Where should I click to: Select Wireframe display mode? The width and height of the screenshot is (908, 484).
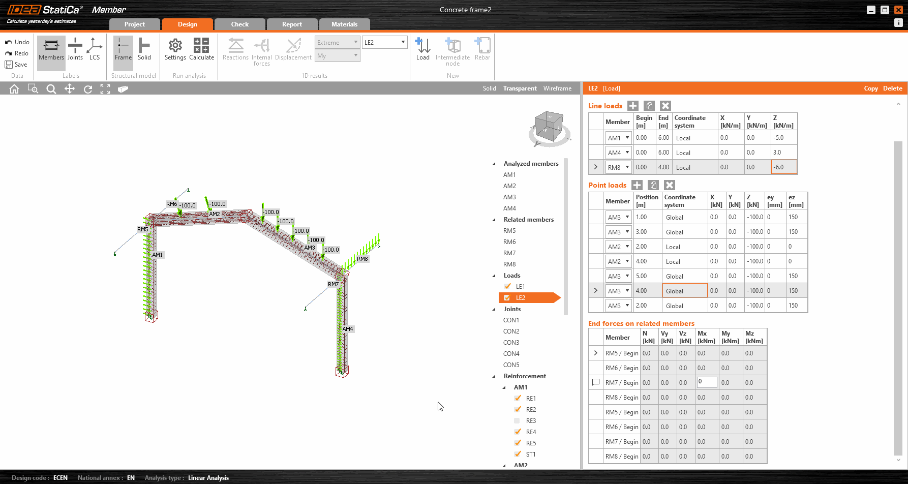[557, 88]
